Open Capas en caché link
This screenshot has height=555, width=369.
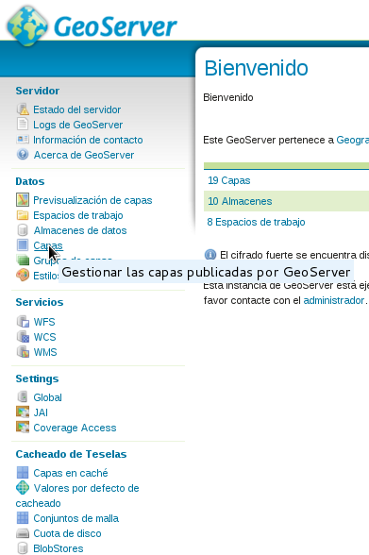tap(71, 473)
